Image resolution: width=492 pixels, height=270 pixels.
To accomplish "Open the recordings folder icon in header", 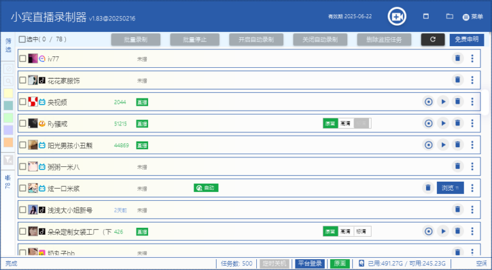I will [x=450, y=16].
